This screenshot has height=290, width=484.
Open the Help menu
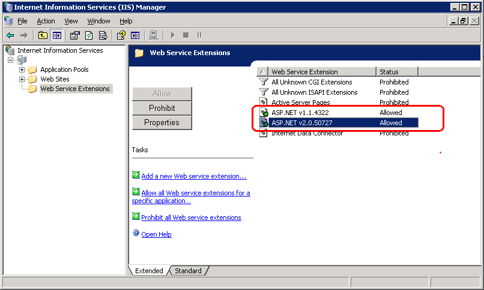coord(126,21)
